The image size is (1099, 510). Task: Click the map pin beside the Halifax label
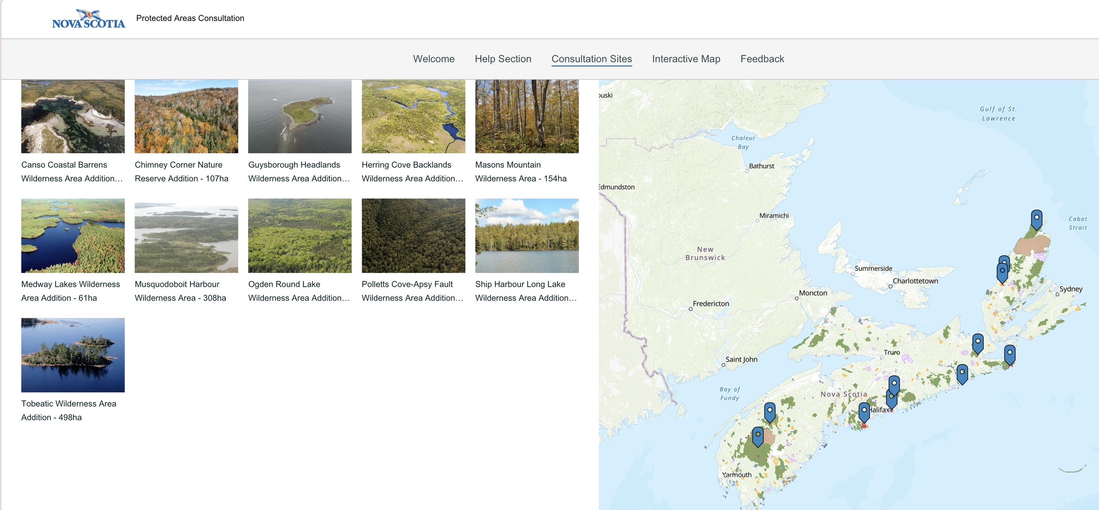[864, 412]
